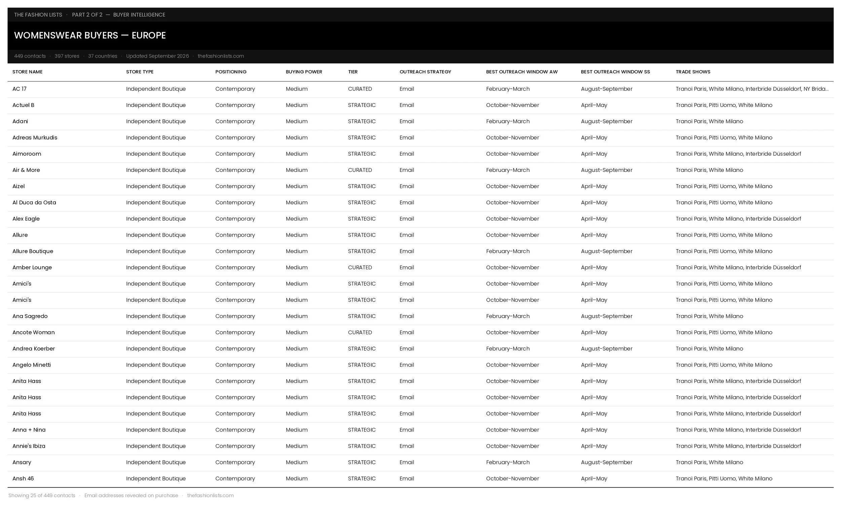Click the 'Adreas Murkudis' store name
The image size is (841, 511).
(x=35, y=137)
